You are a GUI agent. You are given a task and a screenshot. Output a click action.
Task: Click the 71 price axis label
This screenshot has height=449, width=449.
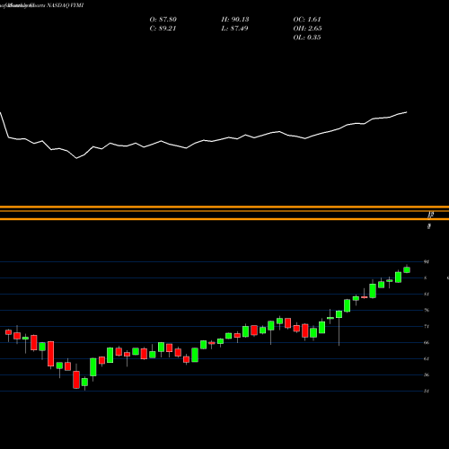(x=427, y=327)
